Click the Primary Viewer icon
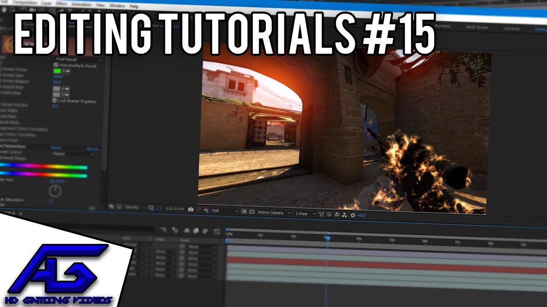The image size is (547, 307). [119, 207]
